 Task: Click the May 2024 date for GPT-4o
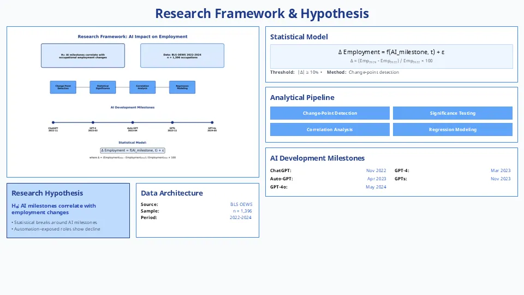click(x=376, y=187)
